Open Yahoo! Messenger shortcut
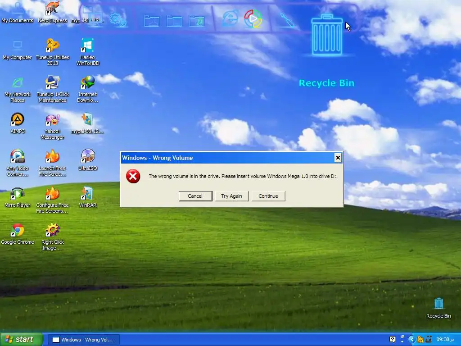This screenshot has height=346, width=461. 52,126
